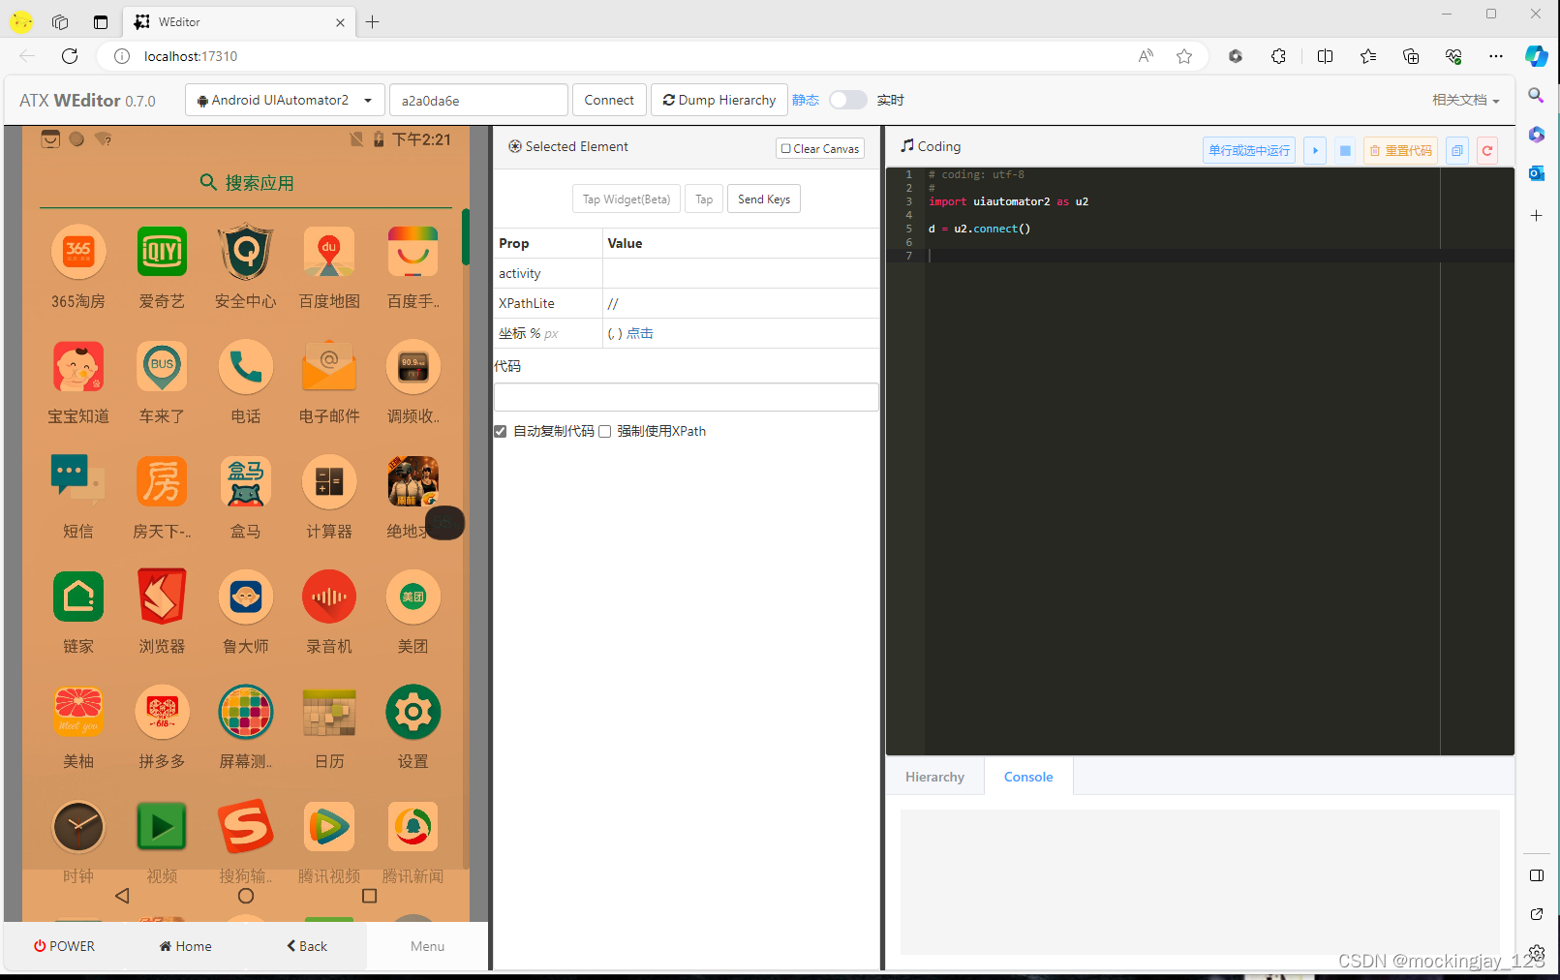This screenshot has width=1560, height=980.
Task: Click the 单行或选中运行 button
Action: [1249, 150]
